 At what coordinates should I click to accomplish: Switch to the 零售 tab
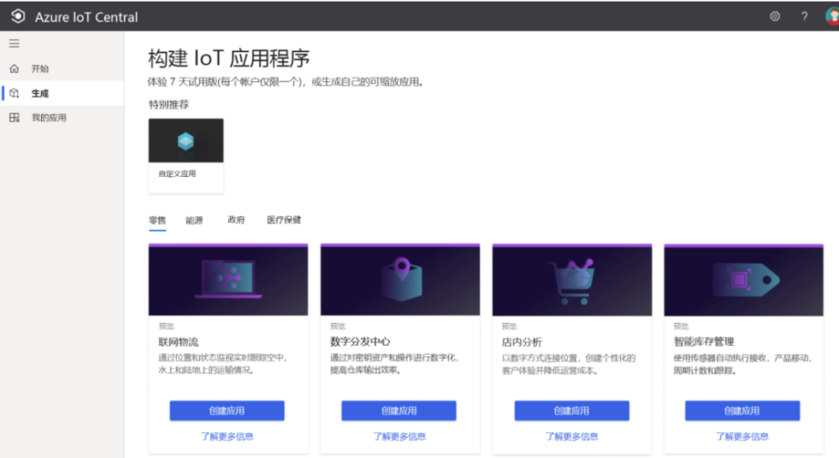[x=158, y=220]
